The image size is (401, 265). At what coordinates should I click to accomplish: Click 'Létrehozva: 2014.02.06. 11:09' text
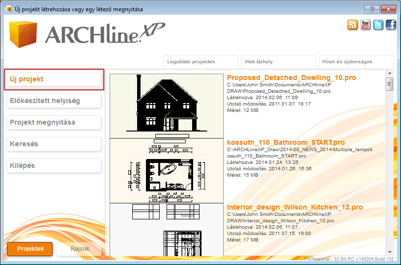tap(262, 98)
